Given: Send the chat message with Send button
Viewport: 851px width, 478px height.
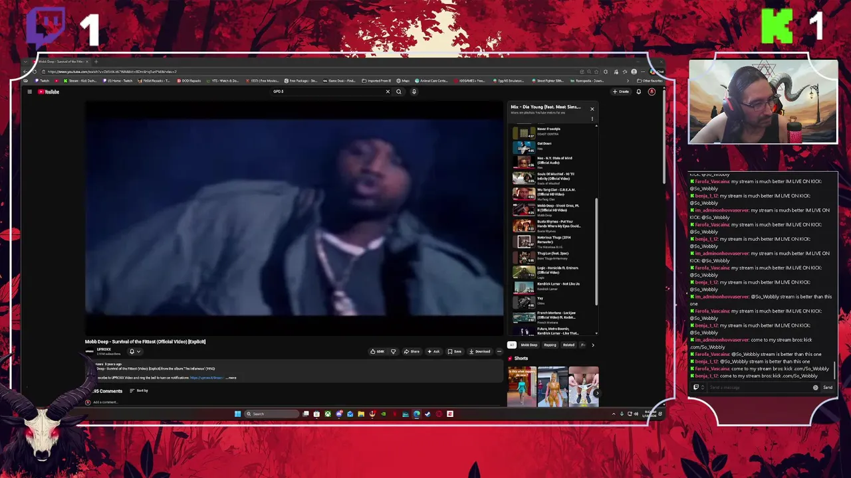Looking at the screenshot, I should [x=828, y=388].
